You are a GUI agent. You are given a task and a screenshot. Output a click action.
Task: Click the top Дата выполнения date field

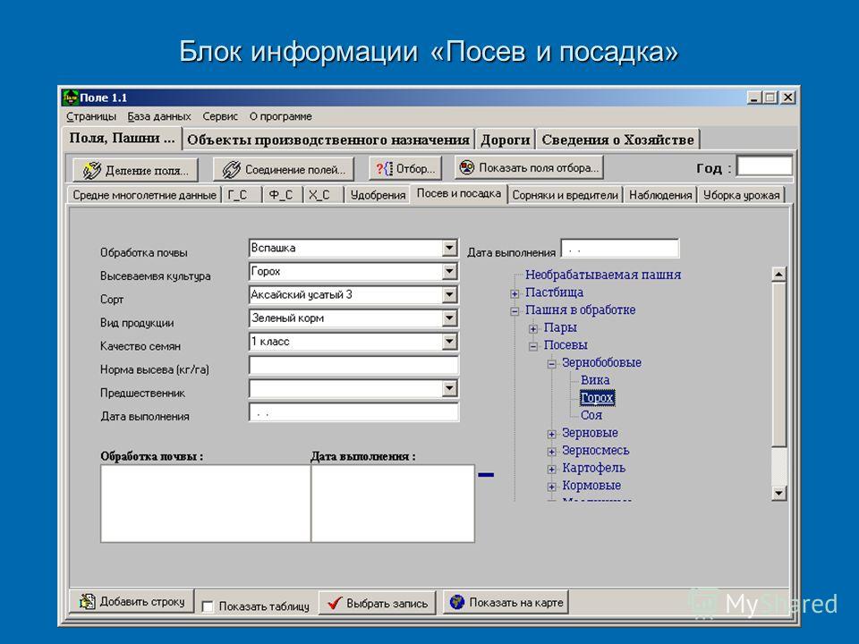tap(619, 249)
